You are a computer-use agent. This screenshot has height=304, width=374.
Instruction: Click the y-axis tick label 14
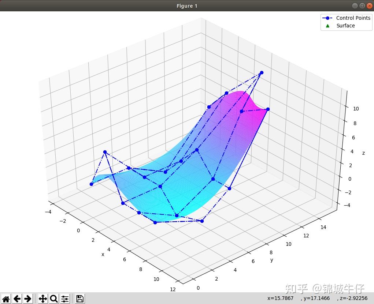tap(323, 227)
